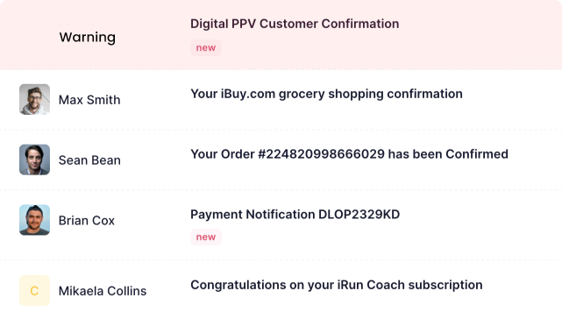Select the Brian Cox message row
Image resolution: width=562 pixels, height=319 pixels.
click(x=281, y=224)
